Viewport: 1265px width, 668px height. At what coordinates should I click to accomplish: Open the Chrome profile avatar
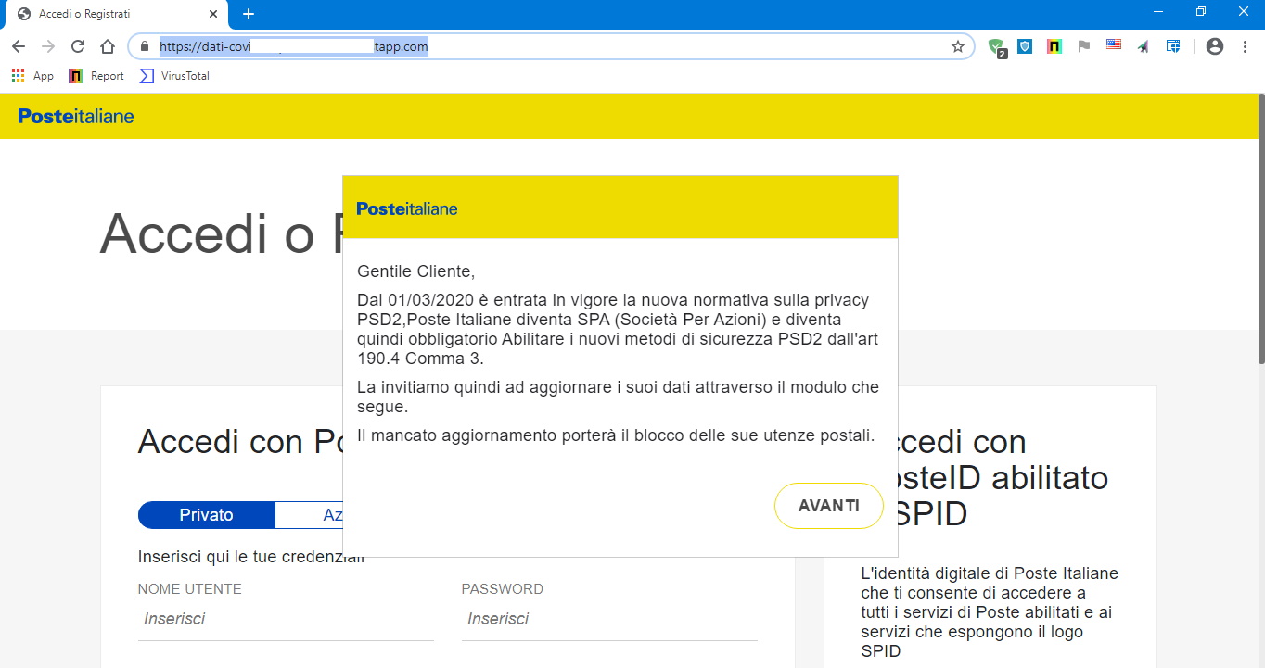(x=1215, y=46)
